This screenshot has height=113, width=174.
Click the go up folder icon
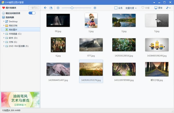tap(51, 8)
